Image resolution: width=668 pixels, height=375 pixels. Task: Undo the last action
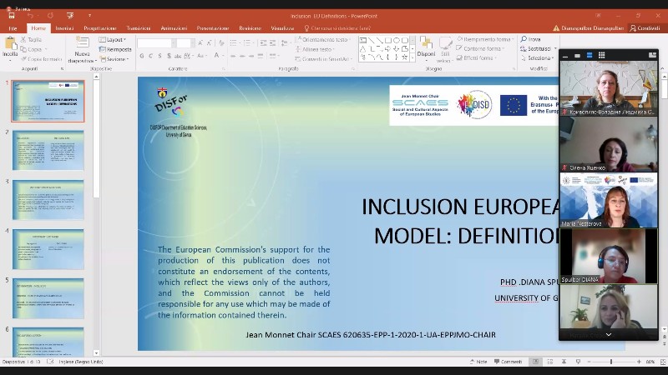coord(30,16)
